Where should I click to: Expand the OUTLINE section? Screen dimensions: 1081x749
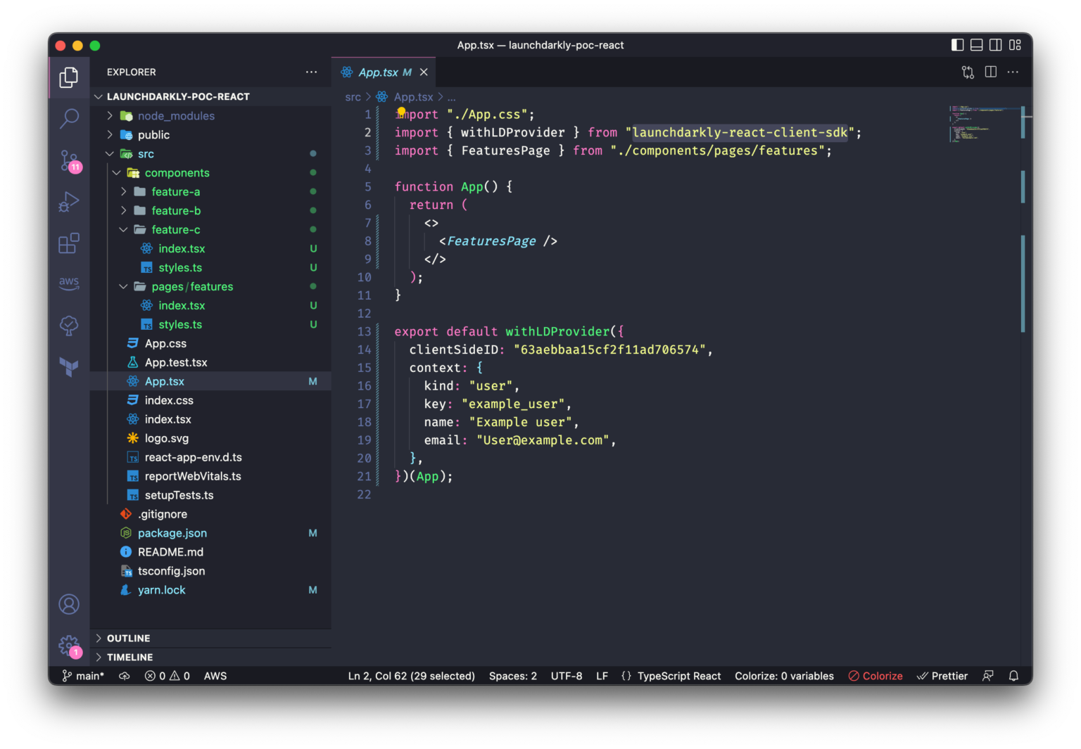click(129, 638)
